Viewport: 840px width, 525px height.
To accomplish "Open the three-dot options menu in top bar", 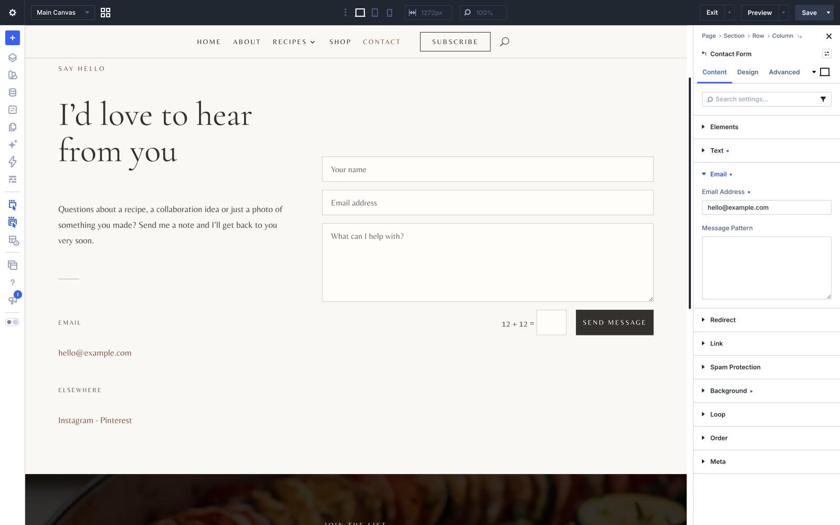I will click(x=345, y=13).
